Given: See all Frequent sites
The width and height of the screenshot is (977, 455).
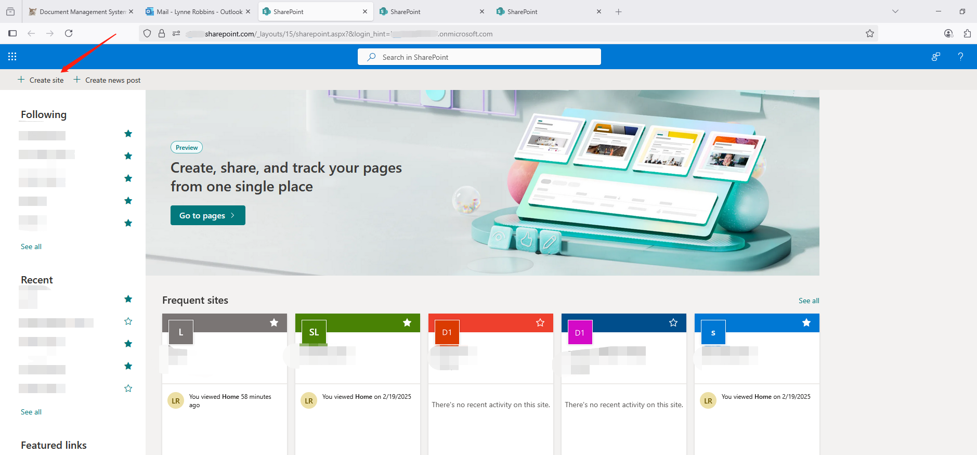Looking at the screenshot, I should (x=809, y=301).
